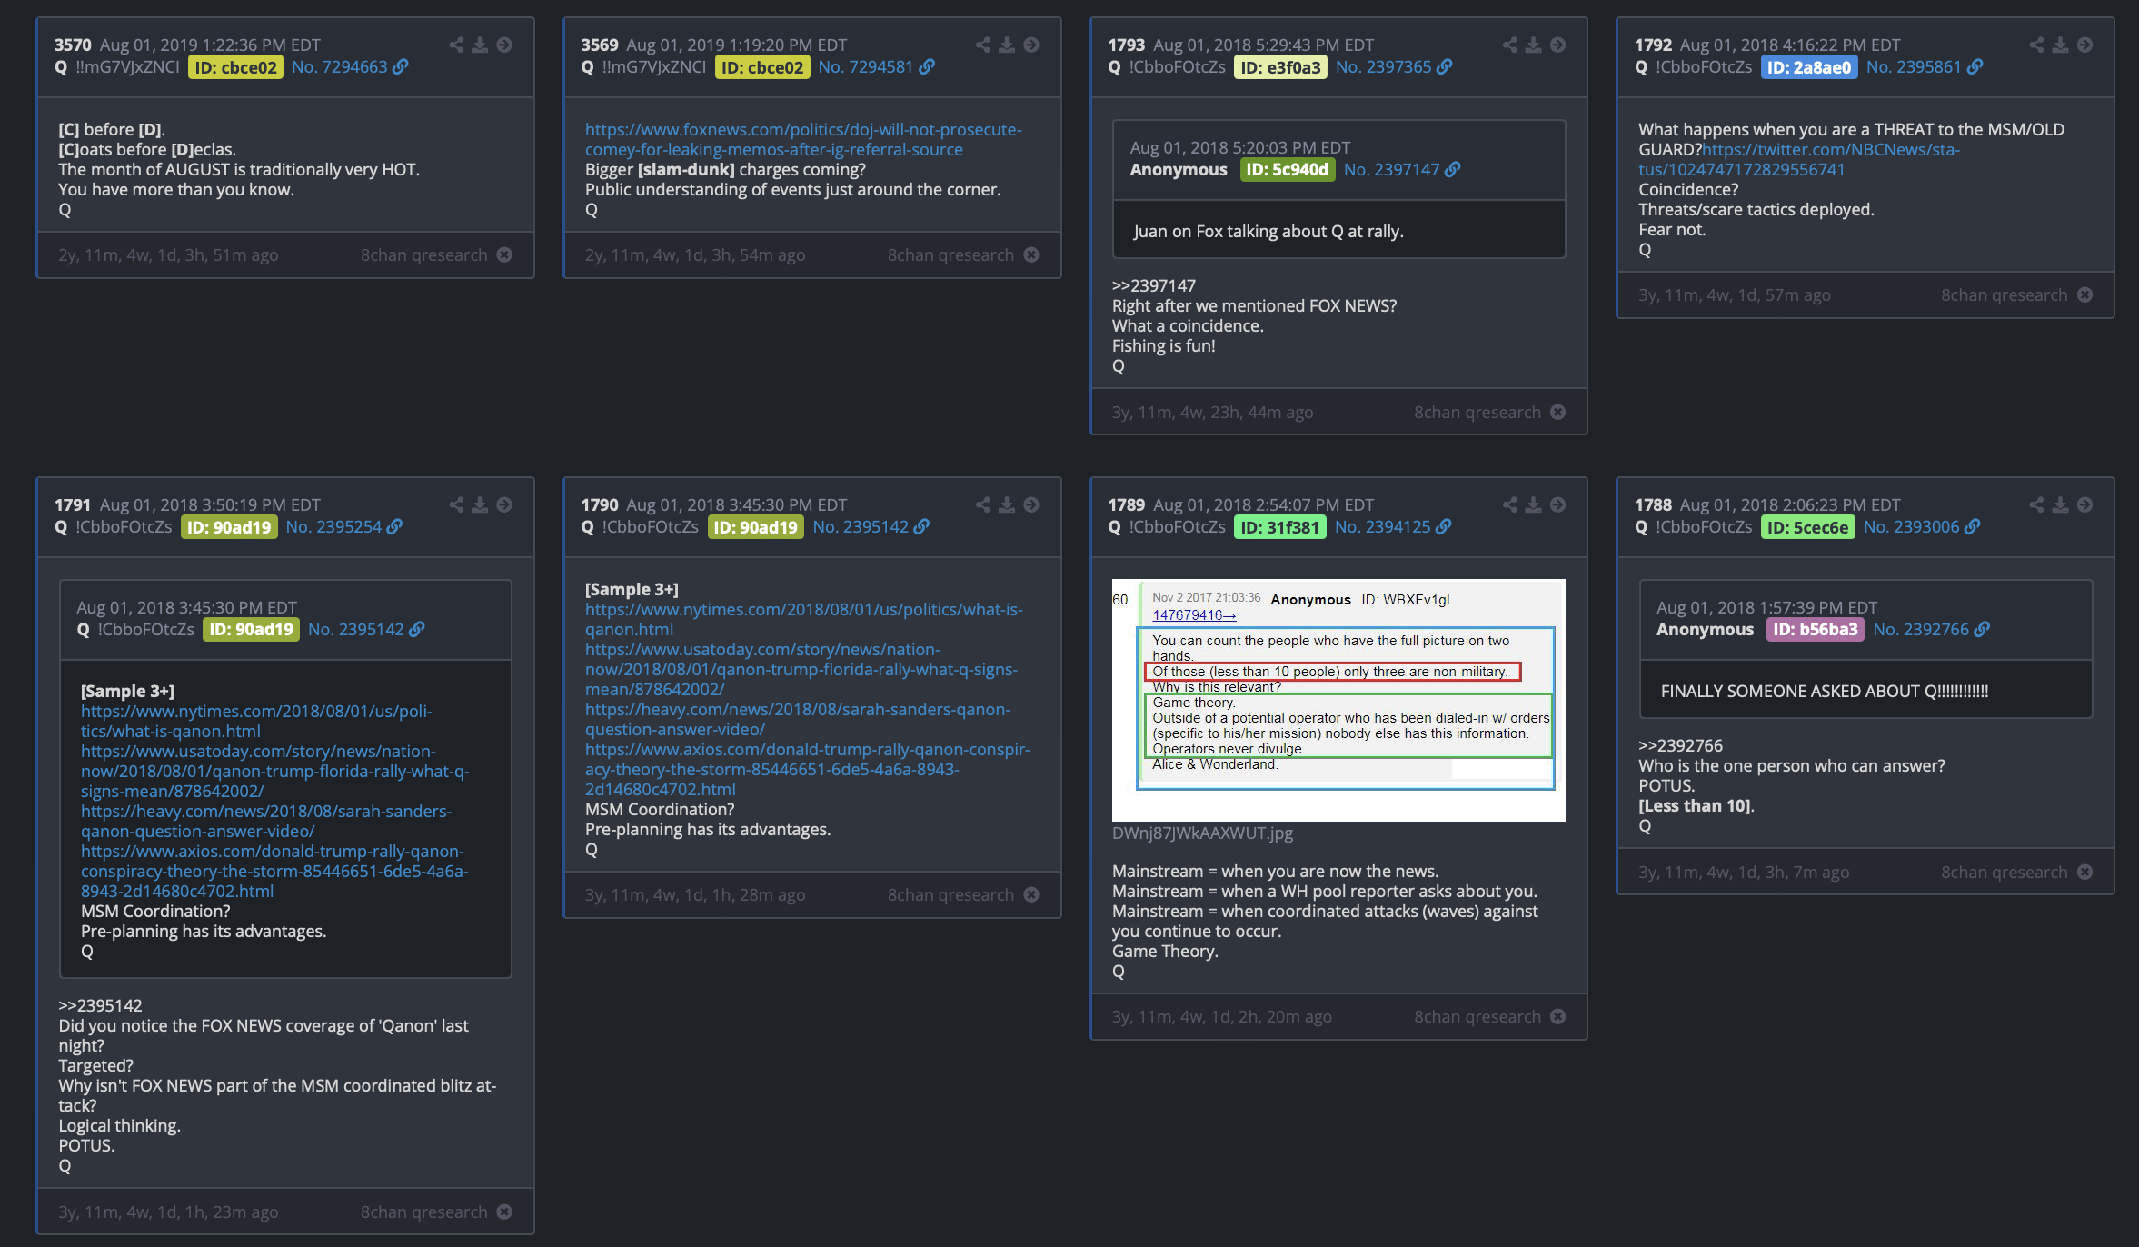Viewport: 2139px width, 1247px height.
Task: Enlarge the embedded screenshot in post 1789
Action: click(x=1338, y=700)
